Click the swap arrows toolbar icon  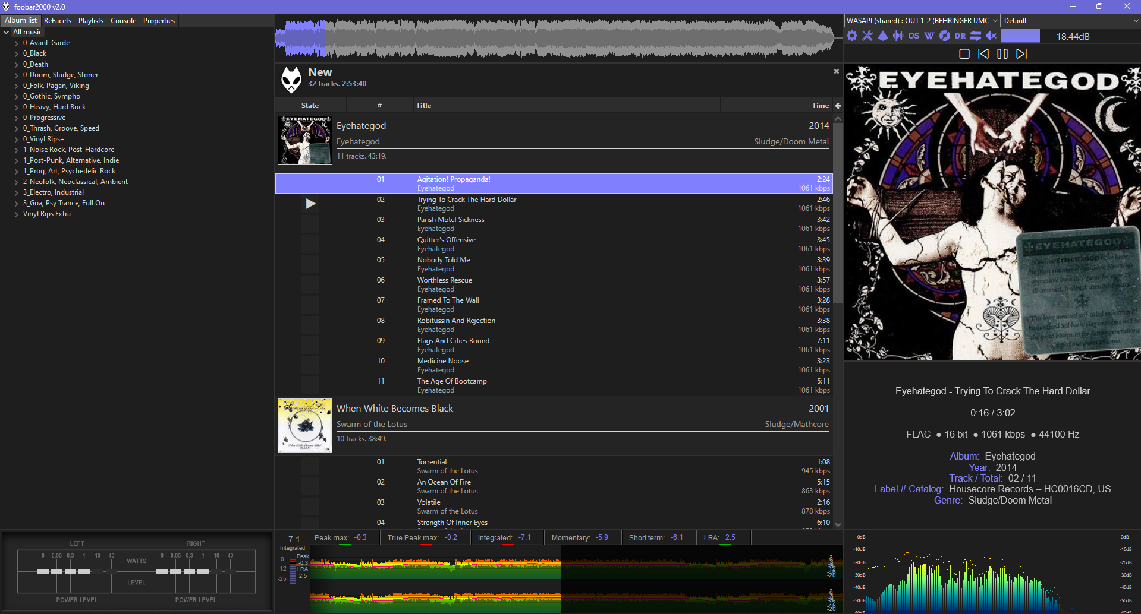[x=976, y=36]
